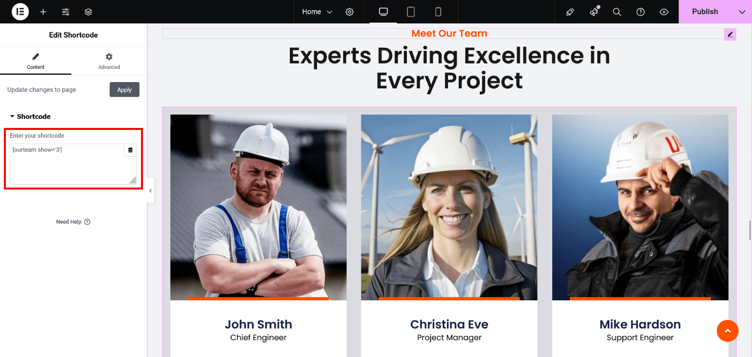
Task: Collapse the editor panel arrow
Action: [151, 190]
